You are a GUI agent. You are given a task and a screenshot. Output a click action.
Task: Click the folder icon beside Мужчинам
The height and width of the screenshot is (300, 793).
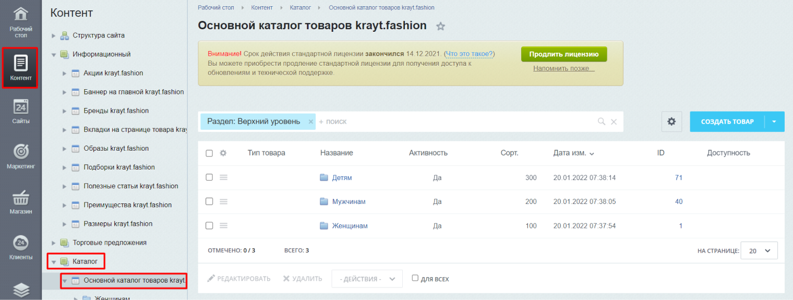324,201
